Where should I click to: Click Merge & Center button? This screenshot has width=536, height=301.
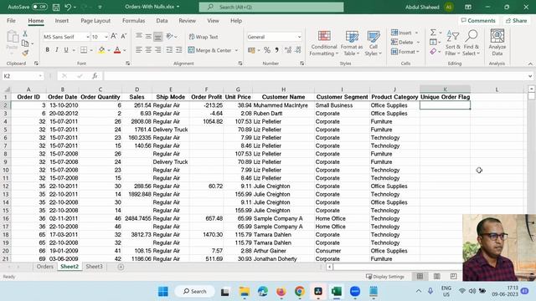210,50
